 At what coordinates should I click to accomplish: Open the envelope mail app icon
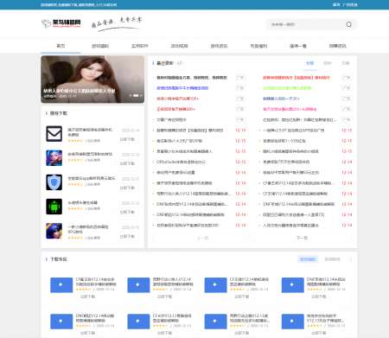(x=54, y=134)
